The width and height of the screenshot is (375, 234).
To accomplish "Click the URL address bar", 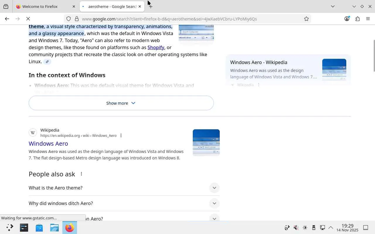I will click(187, 19).
